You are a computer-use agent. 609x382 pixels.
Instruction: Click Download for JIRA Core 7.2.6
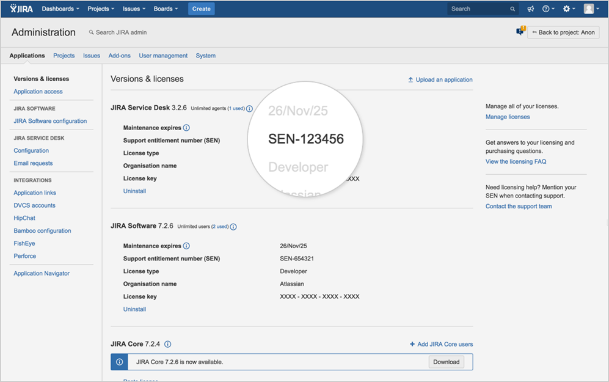tap(446, 362)
